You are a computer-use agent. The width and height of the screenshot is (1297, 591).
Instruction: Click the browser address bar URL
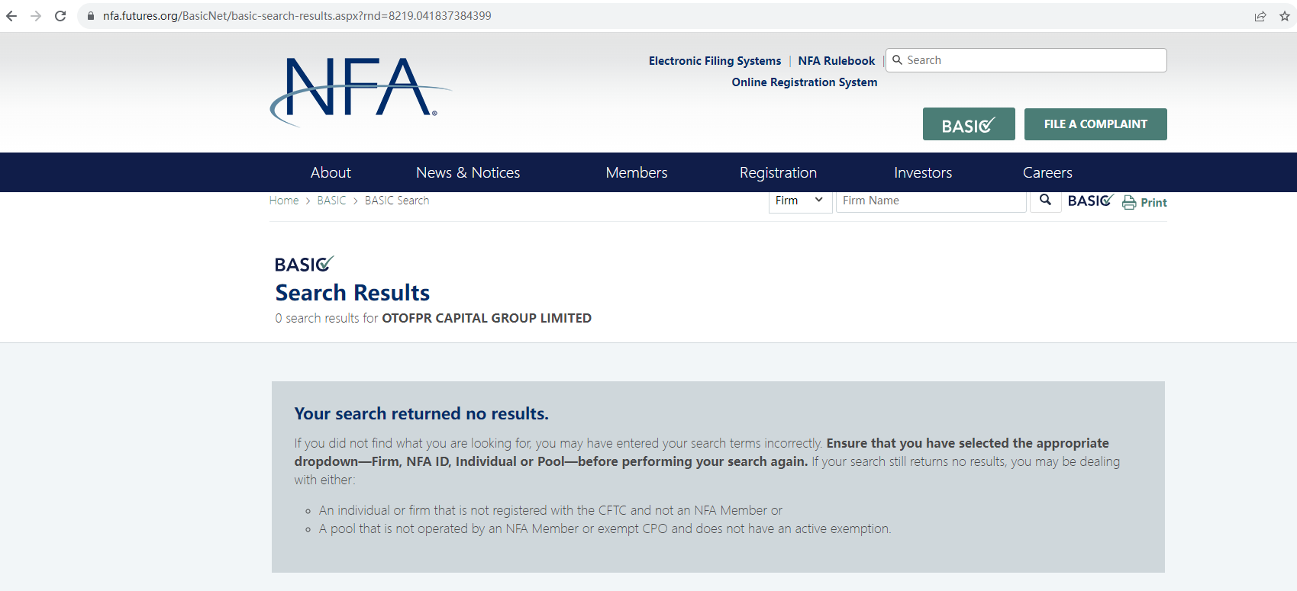297,16
